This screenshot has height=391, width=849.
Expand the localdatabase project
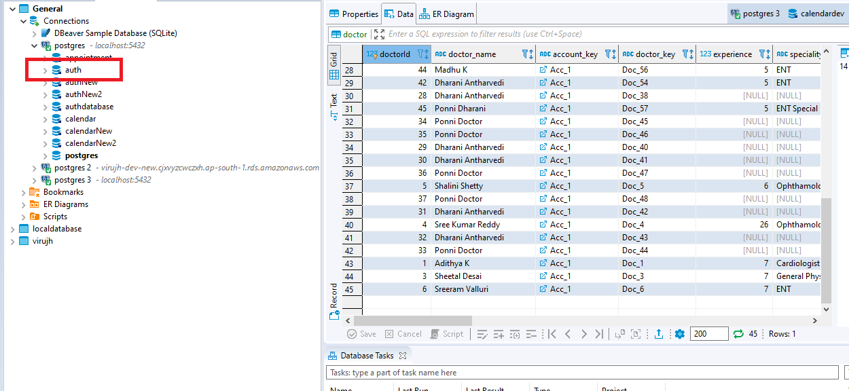click(13, 229)
